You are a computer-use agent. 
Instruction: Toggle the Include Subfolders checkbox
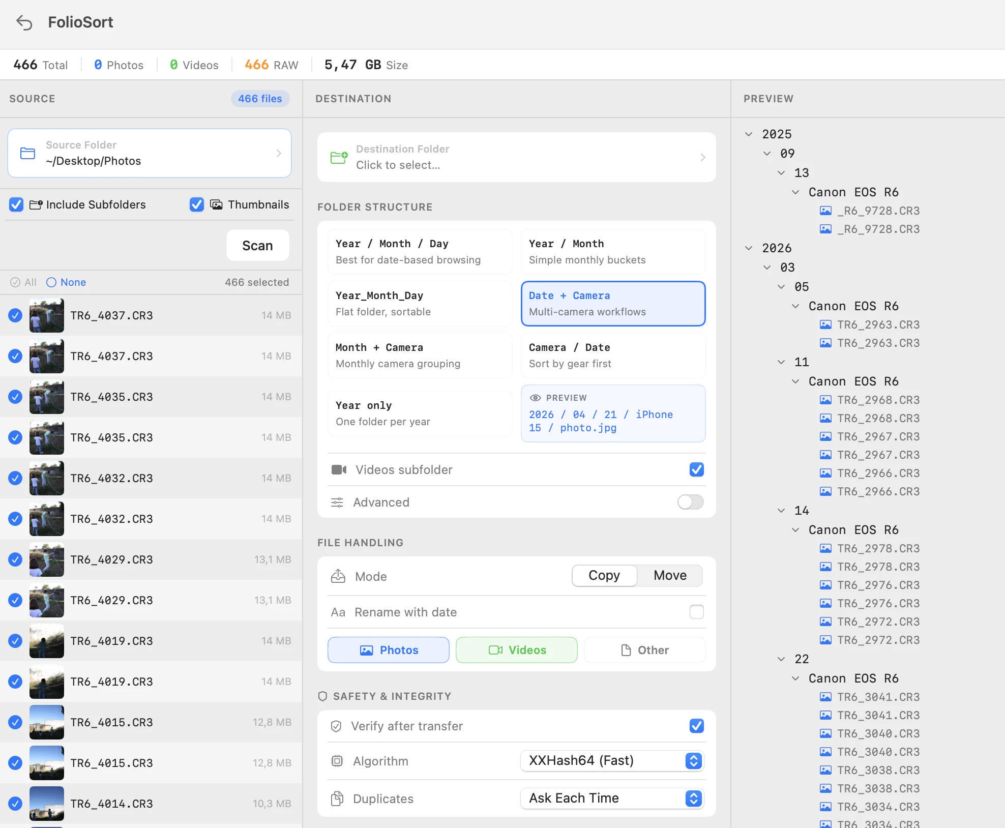pos(16,204)
